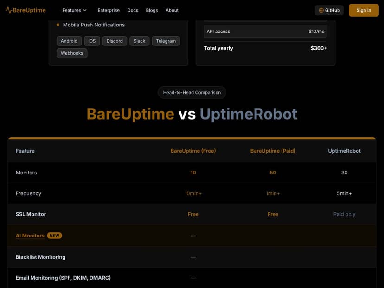Expand the Features dropdown chevron
Viewport: 384px width, 288px height.
tap(85, 10)
